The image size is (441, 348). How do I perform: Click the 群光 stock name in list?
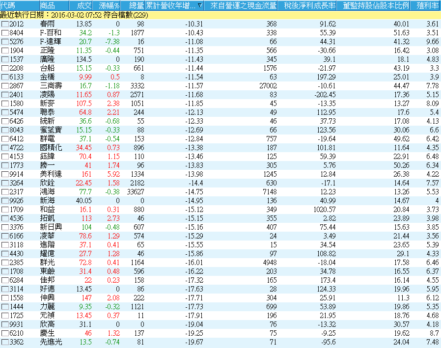pos(47,263)
